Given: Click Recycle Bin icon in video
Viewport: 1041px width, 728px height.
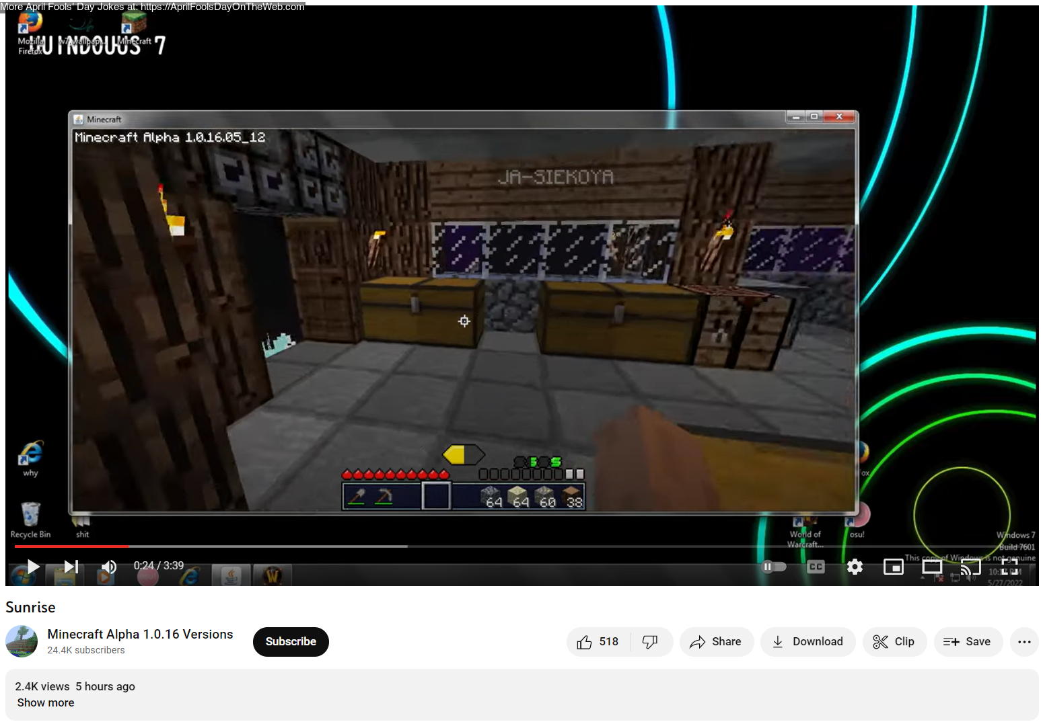Looking at the screenshot, I should coord(30,520).
